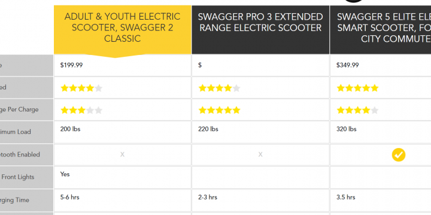Click the X icon in Swagger 2 Bluetooth row

(122, 155)
